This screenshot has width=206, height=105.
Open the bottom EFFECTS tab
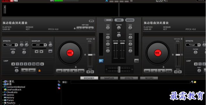pyautogui.click(x=129, y=78)
